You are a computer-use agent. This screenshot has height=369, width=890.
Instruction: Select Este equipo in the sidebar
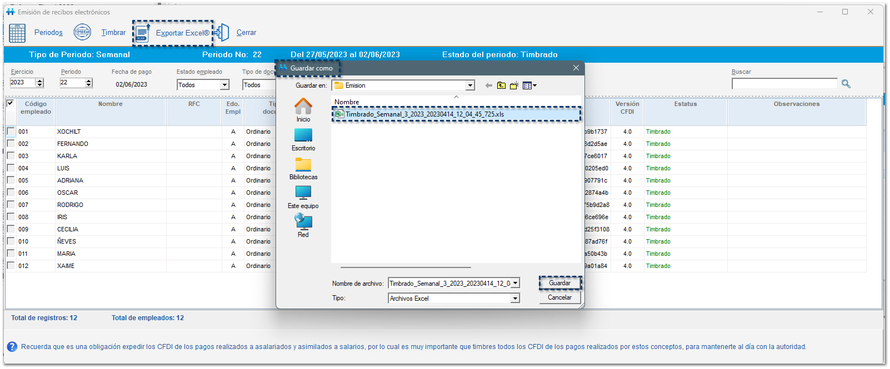tap(303, 198)
